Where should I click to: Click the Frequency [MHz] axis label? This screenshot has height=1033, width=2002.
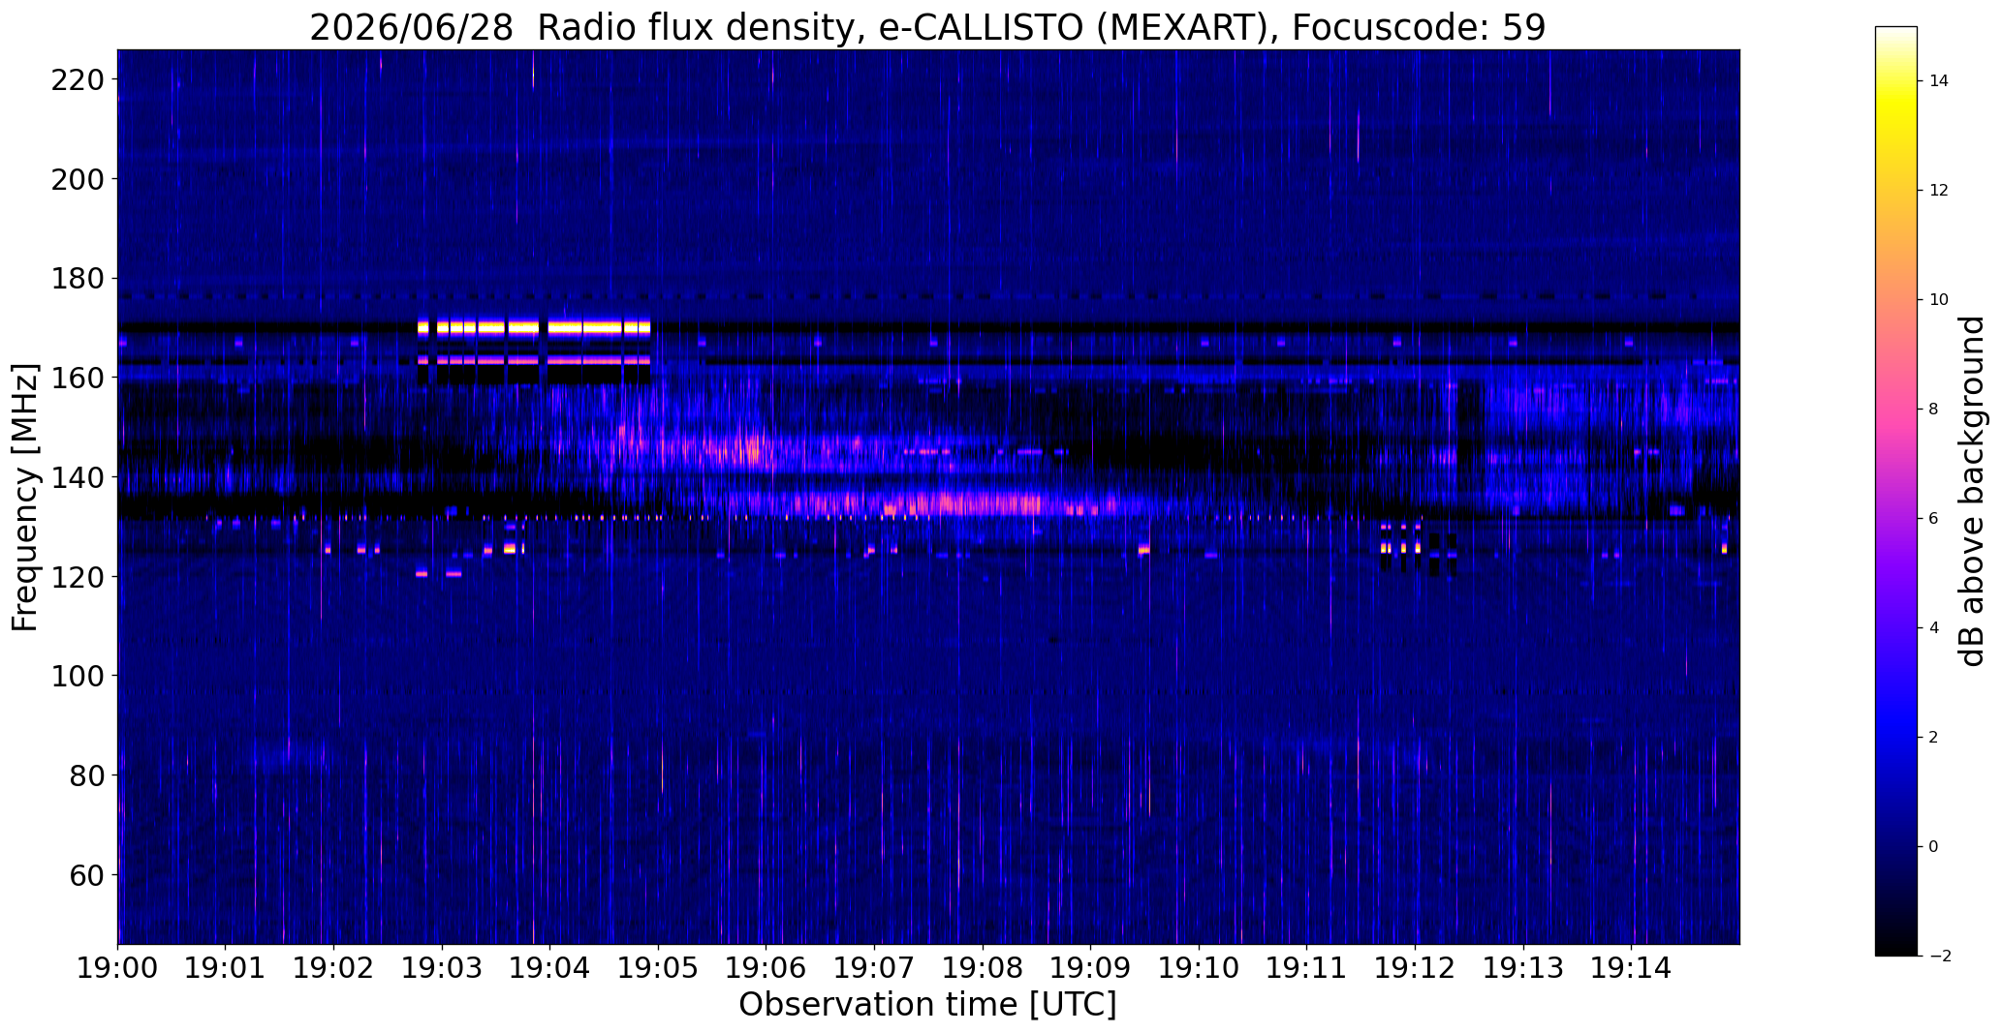point(25,497)
